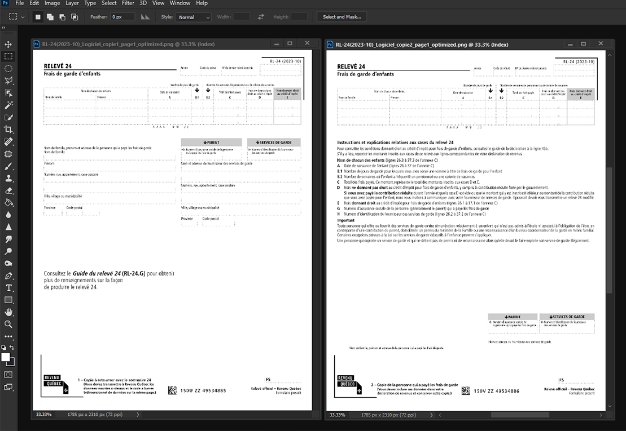
Task: Click the Select and Mask button
Action: point(342,17)
